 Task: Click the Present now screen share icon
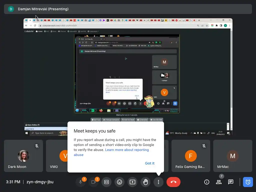(x=132, y=182)
